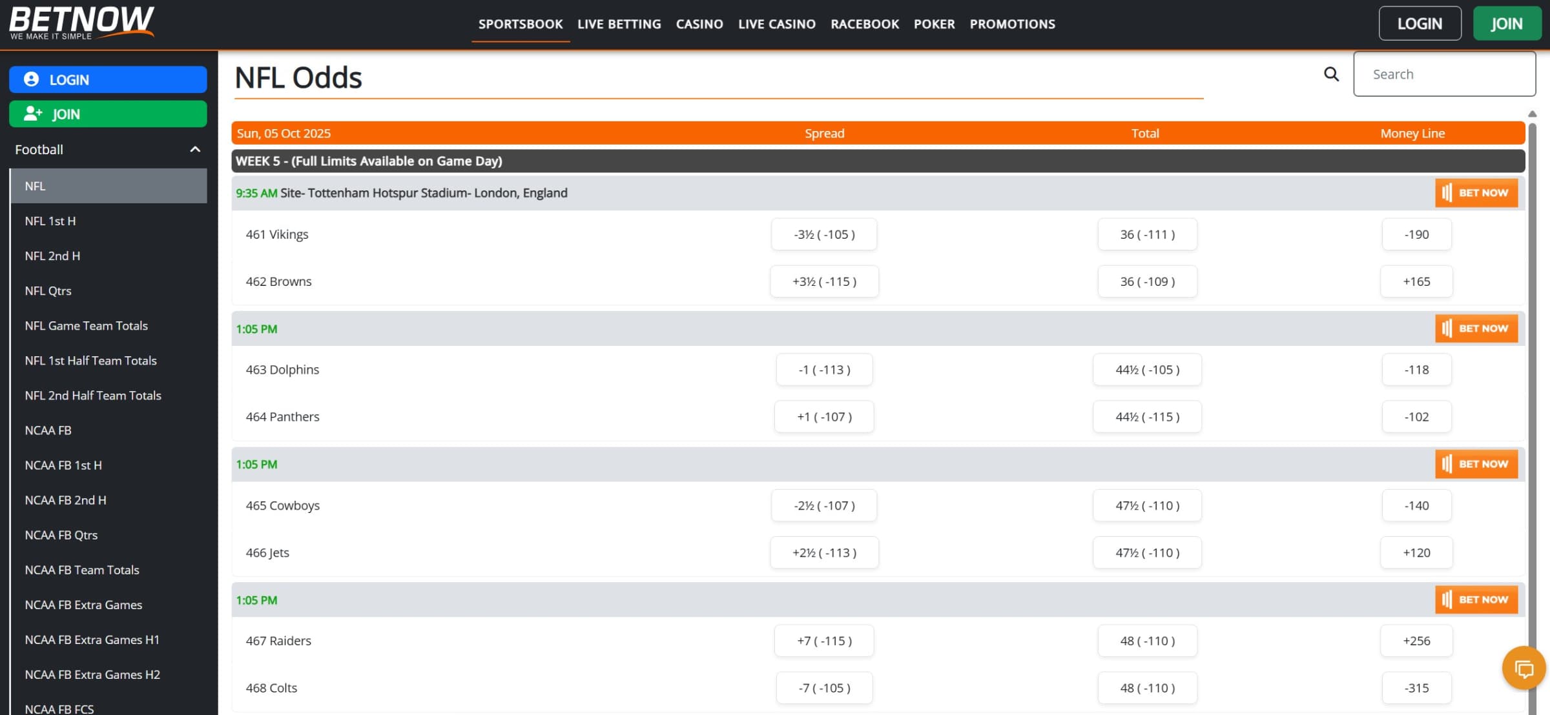This screenshot has width=1550, height=715.
Task: Click Bet Now for Vikings-Browns game
Action: (1476, 193)
